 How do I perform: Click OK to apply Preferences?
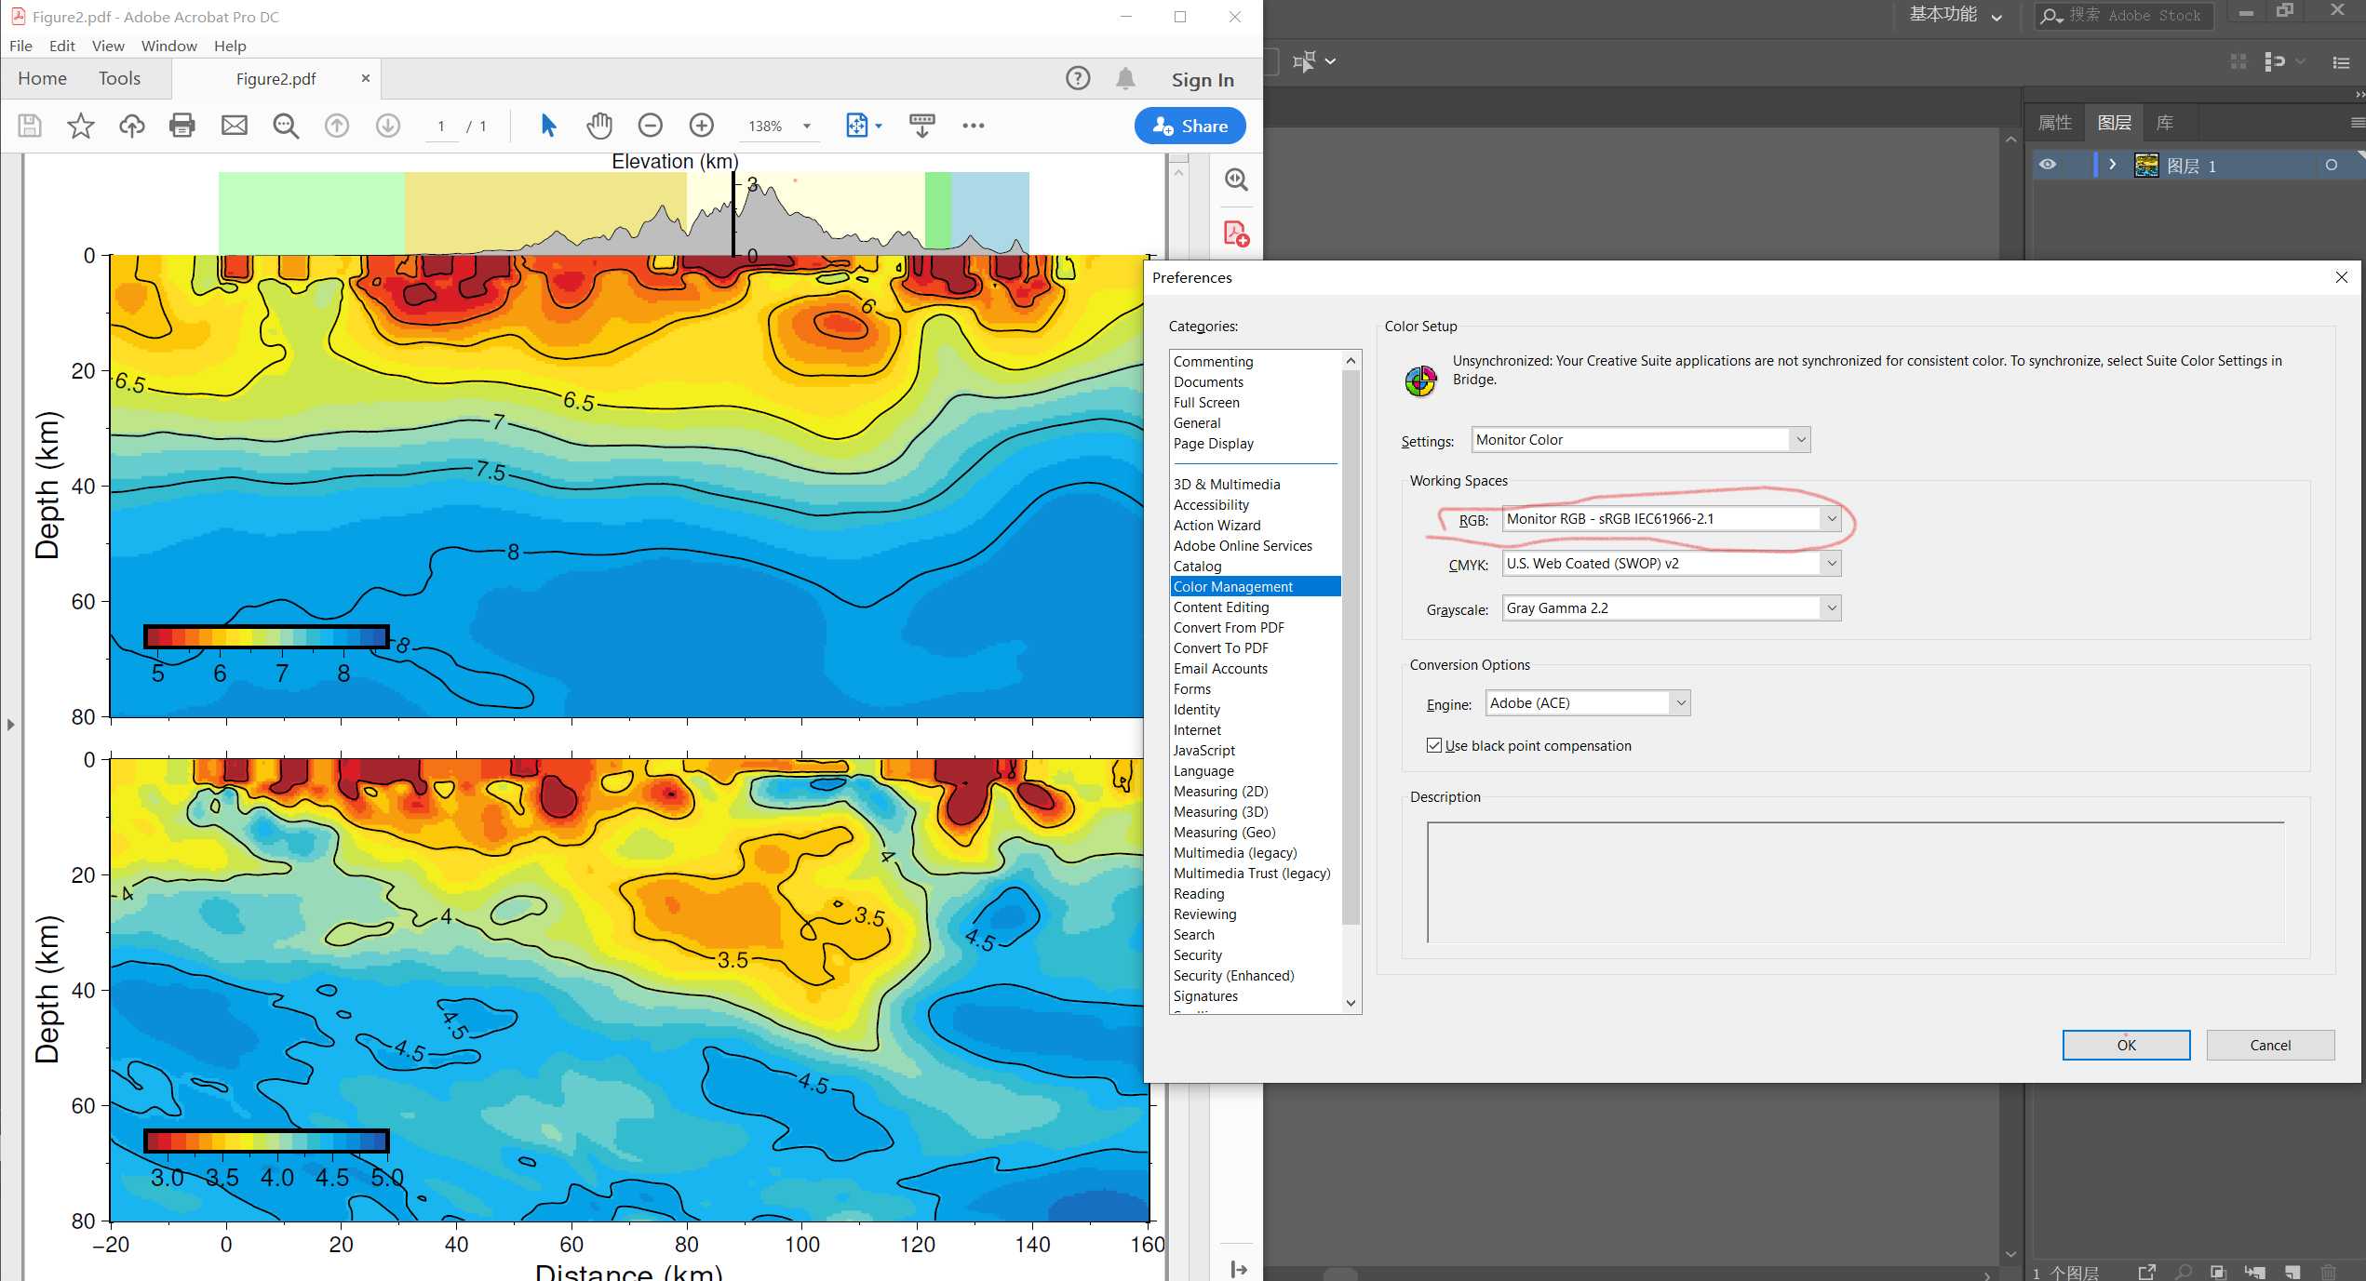pyautogui.click(x=2126, y=1045)
